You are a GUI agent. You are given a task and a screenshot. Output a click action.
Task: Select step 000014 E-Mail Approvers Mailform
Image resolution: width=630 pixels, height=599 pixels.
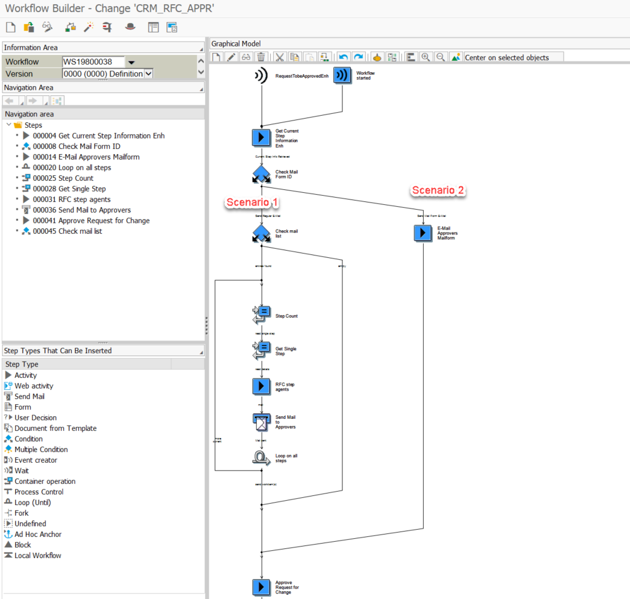(86, 157)
